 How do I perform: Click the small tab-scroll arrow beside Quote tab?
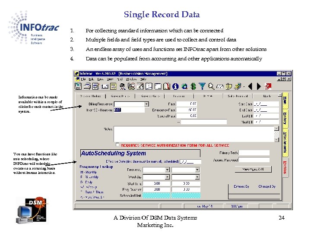pos(280,95)
